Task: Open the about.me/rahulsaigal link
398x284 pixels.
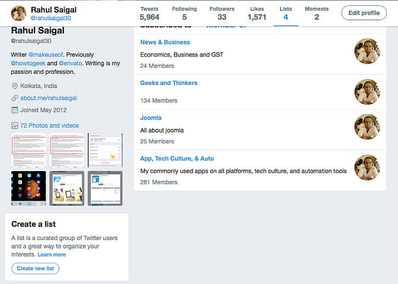Action: tap(48, 98)
